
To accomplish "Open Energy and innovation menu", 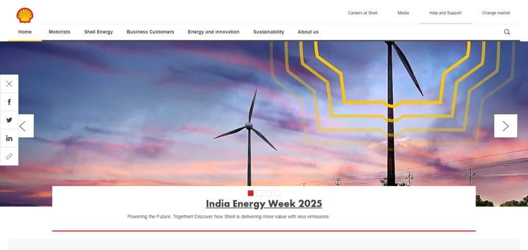I will click(213, 32).
